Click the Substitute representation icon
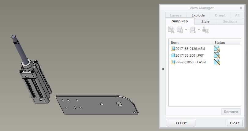This screenshot has height=131, width=248. tap(193, 30)
